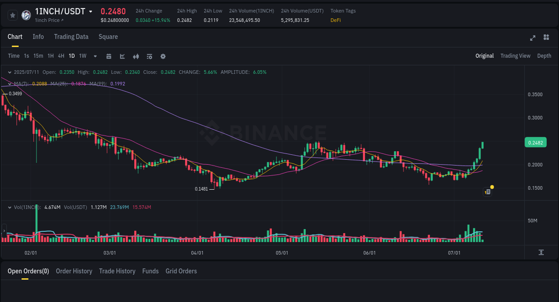Screen dimensions: 559x302
Task: Open the DeFi token tag link
Action: coord(335,20)
